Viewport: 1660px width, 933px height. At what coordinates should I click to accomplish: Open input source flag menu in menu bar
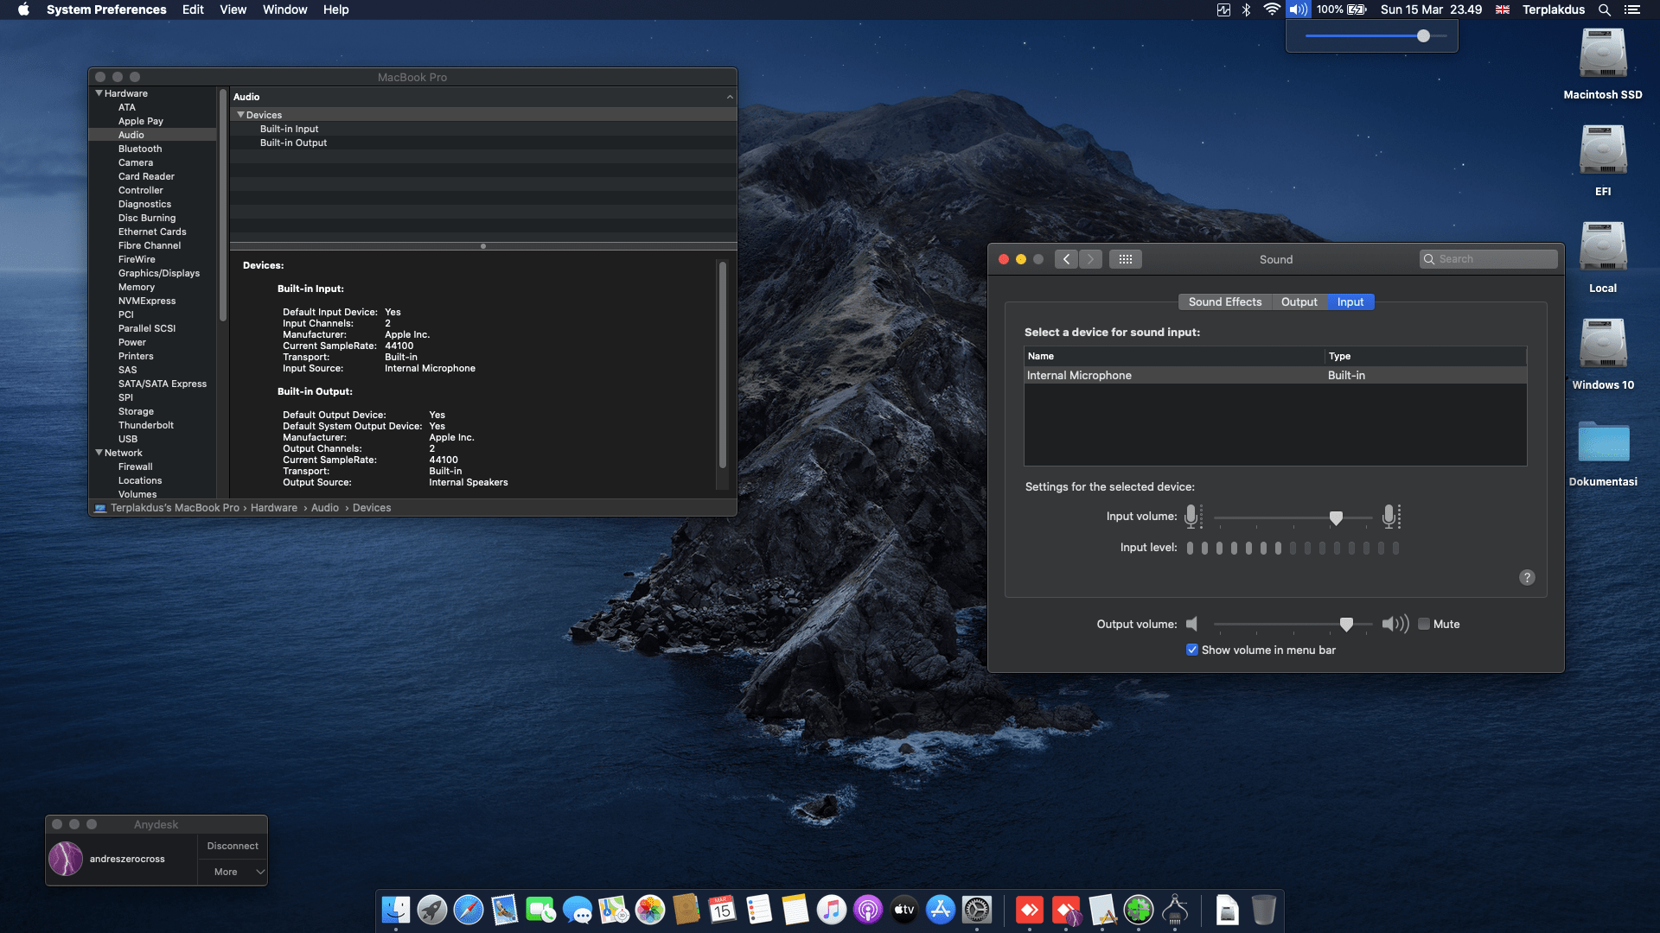click(x=1503, y=10)
